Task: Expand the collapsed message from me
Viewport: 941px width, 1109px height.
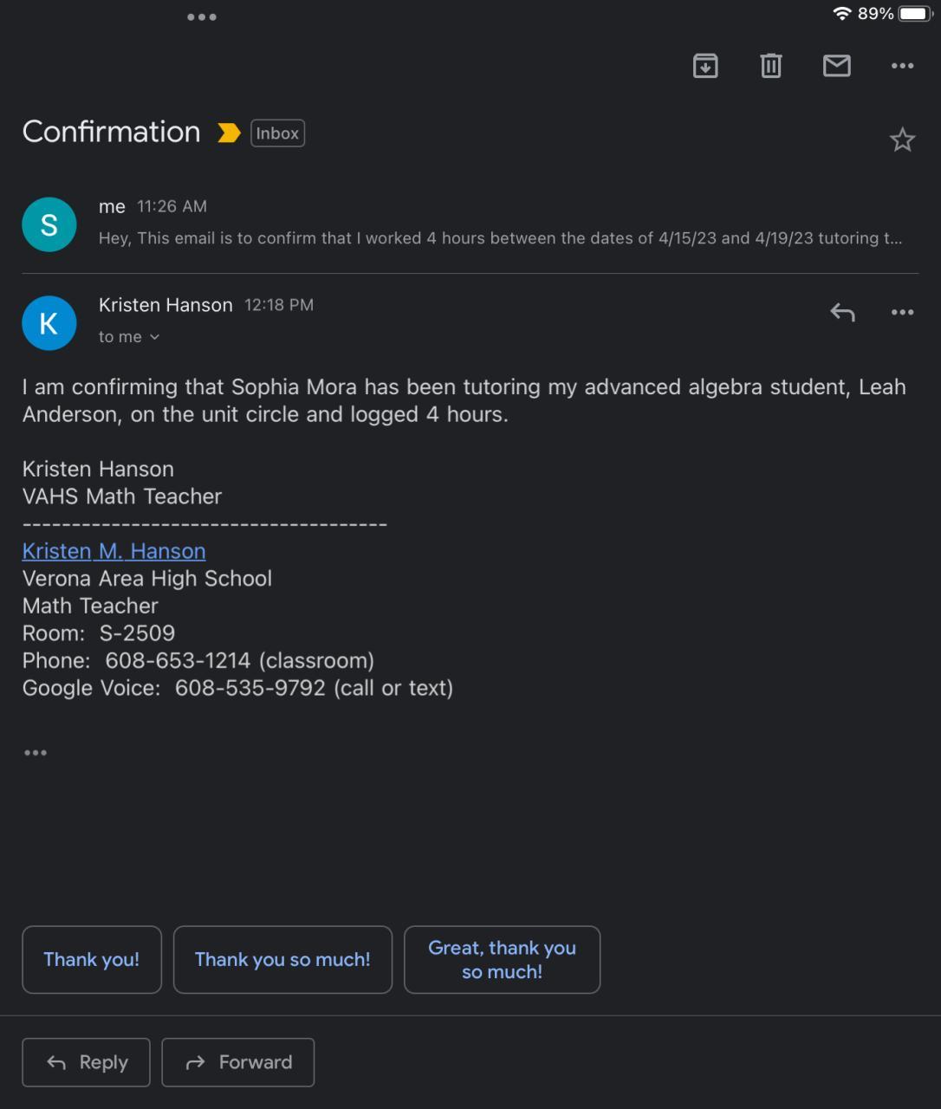Action: (499, 224)
